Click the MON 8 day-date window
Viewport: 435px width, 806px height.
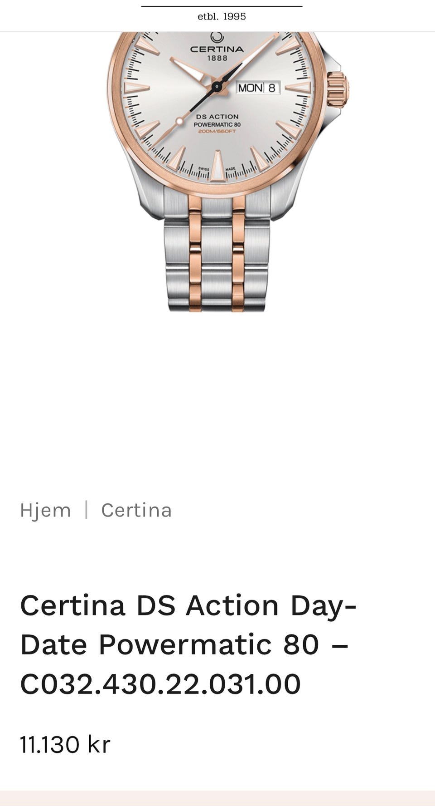(258, 88)
